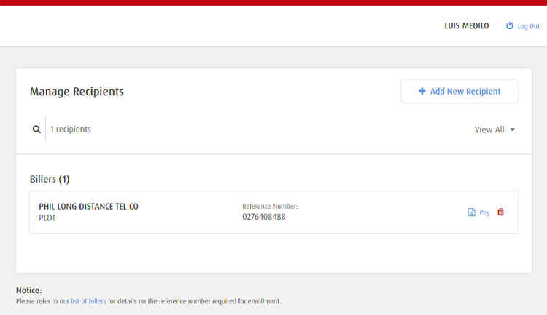The image size is (547, 315).
Task: Click the plus icon in Add New Recipient
Action: 422,91
